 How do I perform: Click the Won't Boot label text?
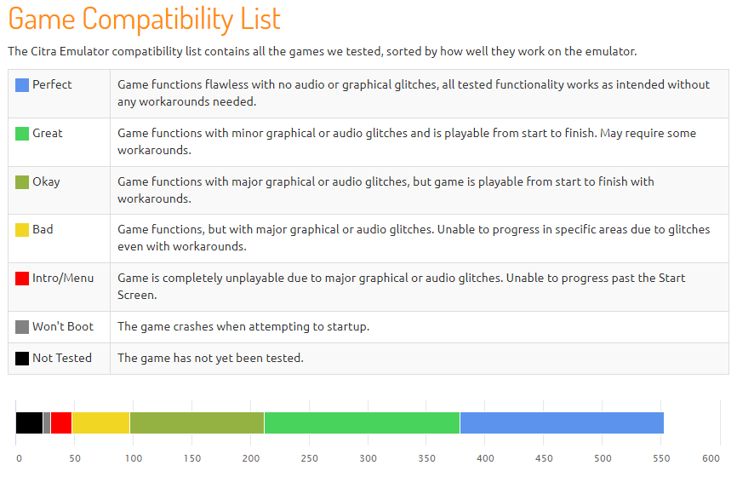(x=63, y=326)
